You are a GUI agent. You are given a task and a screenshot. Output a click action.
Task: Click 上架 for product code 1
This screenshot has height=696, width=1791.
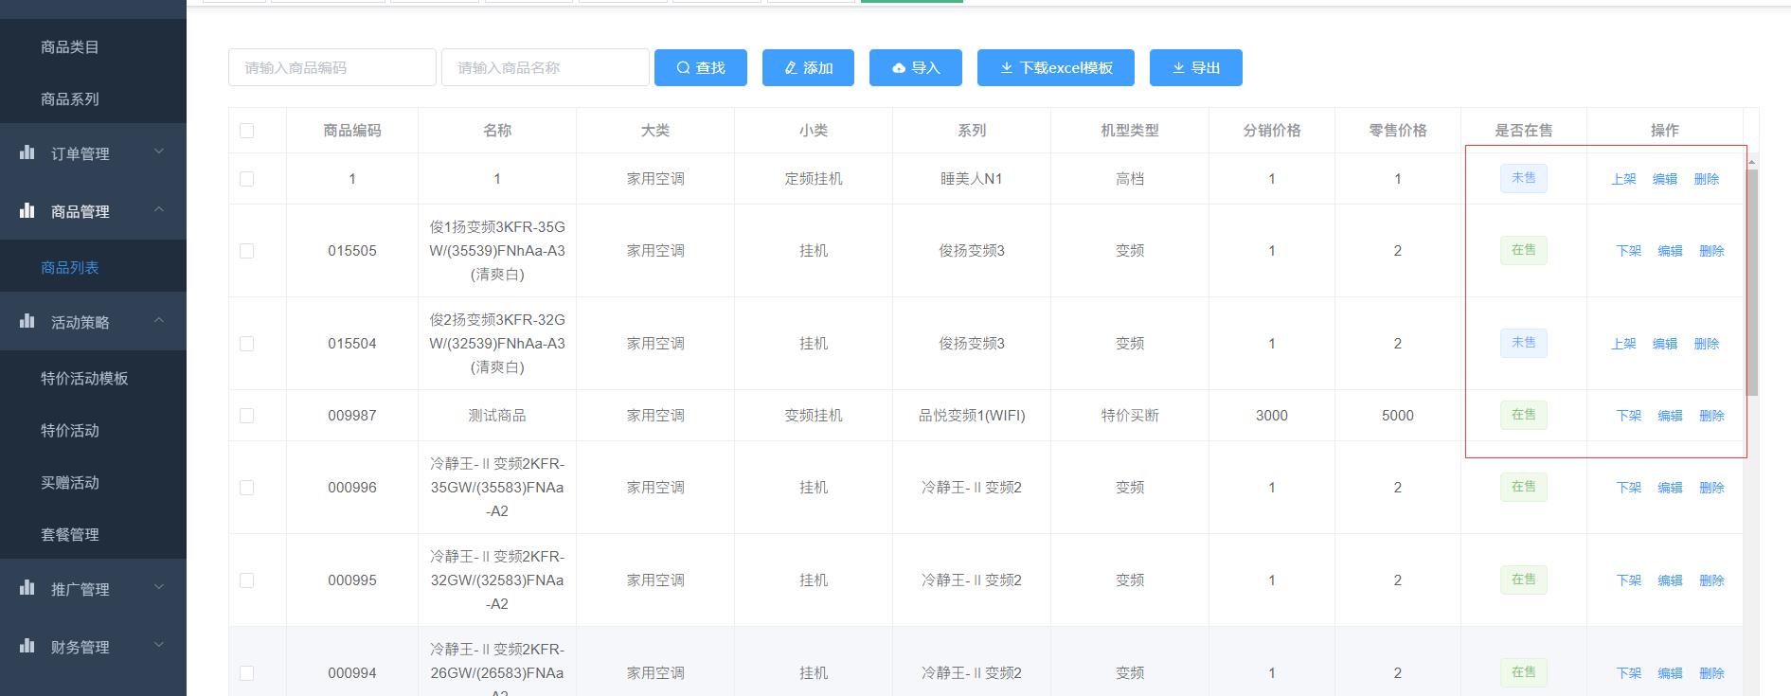coord(1623,179)
